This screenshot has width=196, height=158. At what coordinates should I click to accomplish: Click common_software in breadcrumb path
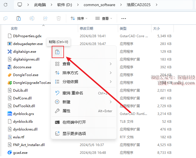[x=99, y=5]
